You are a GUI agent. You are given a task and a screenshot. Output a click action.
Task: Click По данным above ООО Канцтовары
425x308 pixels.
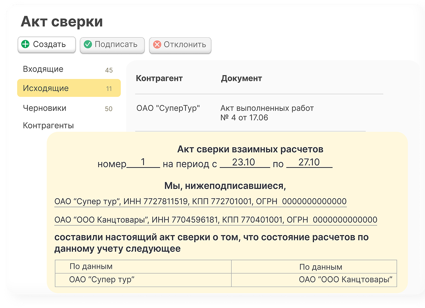(321, 267)
